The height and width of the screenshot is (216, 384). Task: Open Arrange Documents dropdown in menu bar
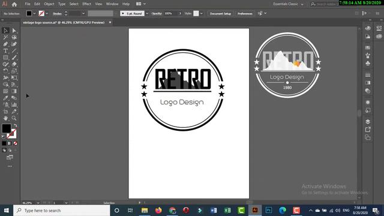(141, 4)
